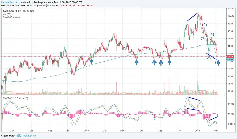Screen dimensions: 237x139
Task: Click the TradingView cloud logo icon
Action: tap(19, 136)
